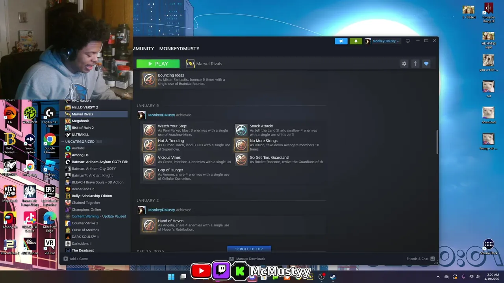Click the achievements page vertical scrollbar
The height and width of the screenshot is (283, 504).
click(x=437, y=142)
